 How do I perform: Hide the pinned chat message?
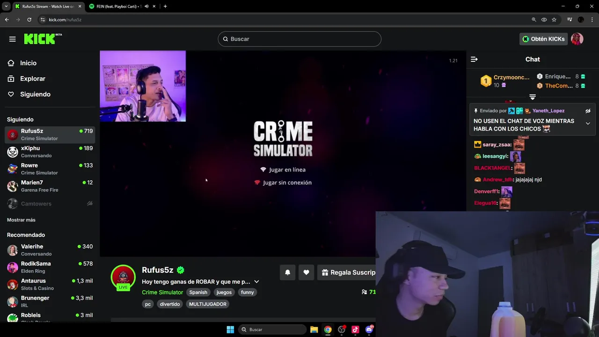click(x=588, y=111)
